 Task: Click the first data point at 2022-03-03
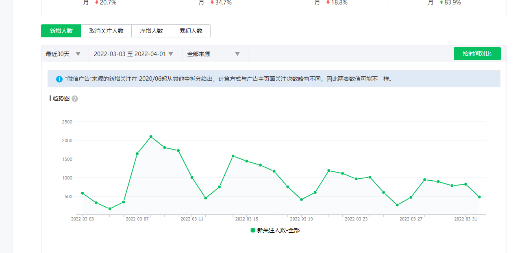point(83,193)
